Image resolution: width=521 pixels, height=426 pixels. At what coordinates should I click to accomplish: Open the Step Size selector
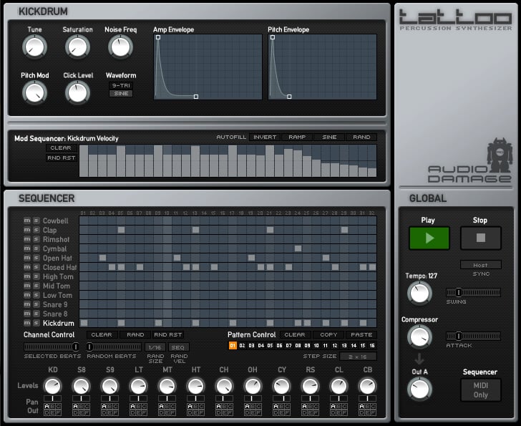point(358,356)
